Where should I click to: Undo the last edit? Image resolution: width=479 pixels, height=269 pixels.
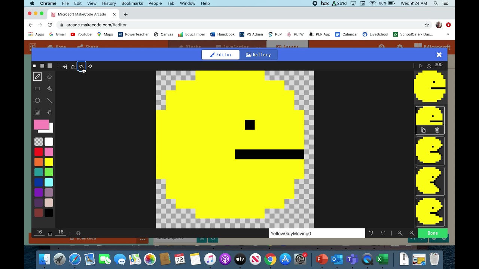point(371,233)
